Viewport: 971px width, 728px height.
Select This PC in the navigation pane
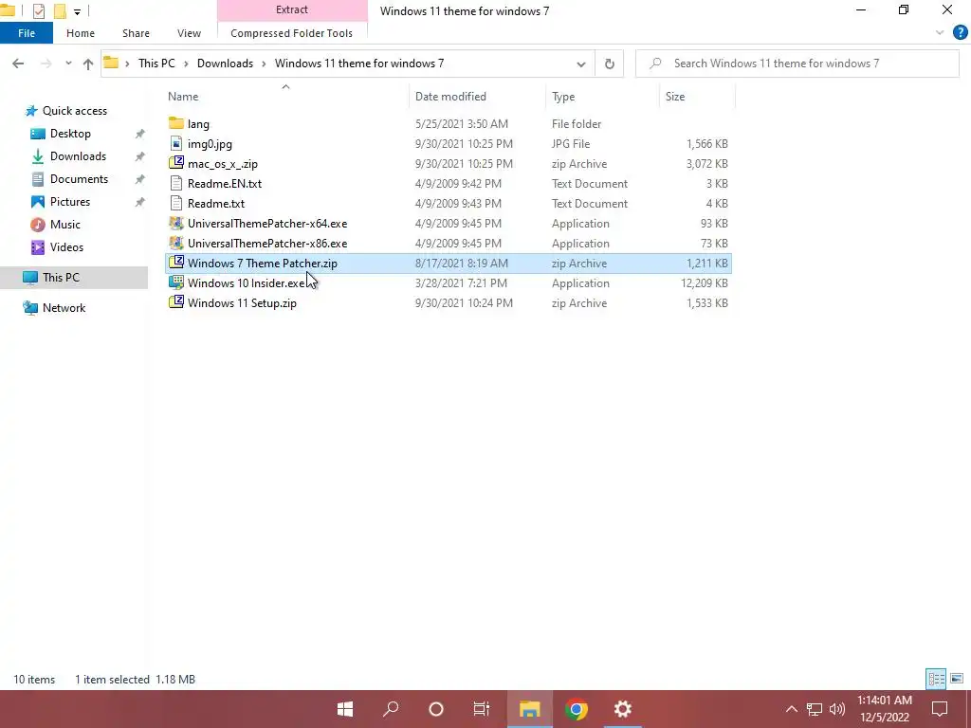[61, 278]
